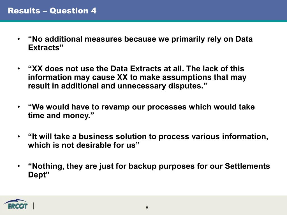
Task: Click the vertical divider beside ERCOT logo
Action: click(x=34, y=206)
